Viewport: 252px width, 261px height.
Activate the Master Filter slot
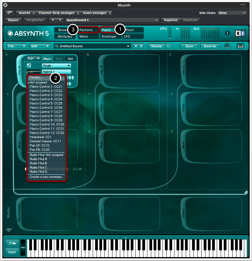(129, 214)
